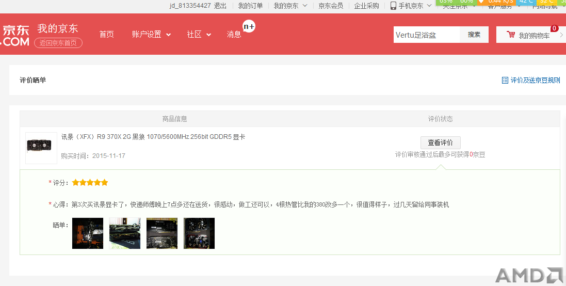Click the mobile phone icon beside 手机京东
Viewport: 566px width, 286px height.
tap(393, 6)
